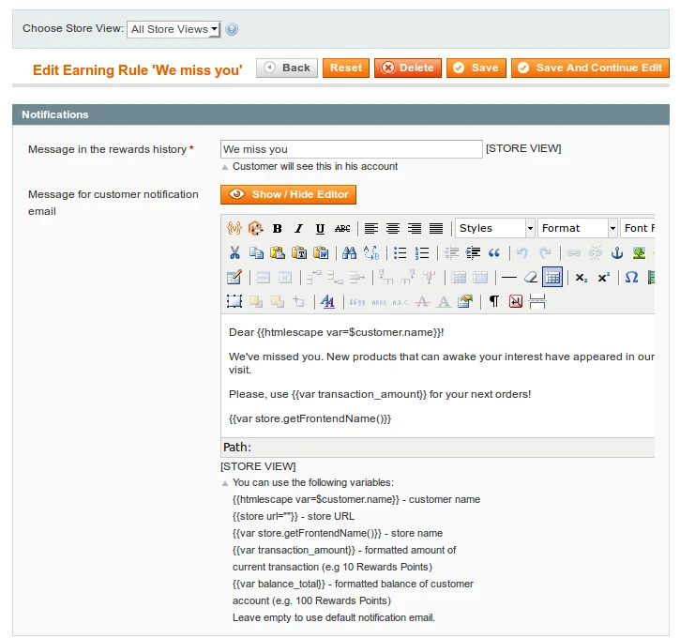The image size is (680, 638).
Task: Click the Reset button
Action: 346,68
